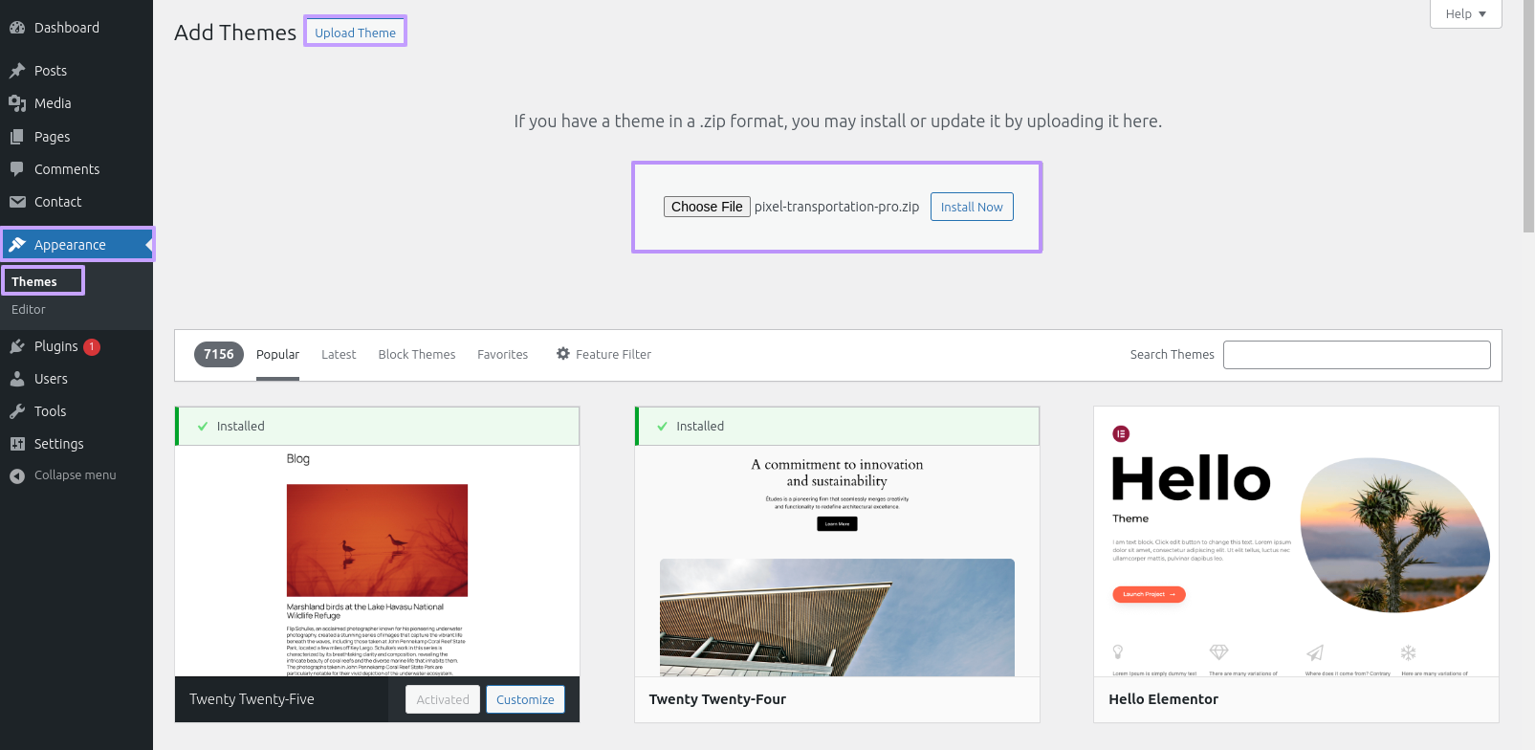Focus the Search Themes input field
1535x750 pixels.
coord(1356,355)
